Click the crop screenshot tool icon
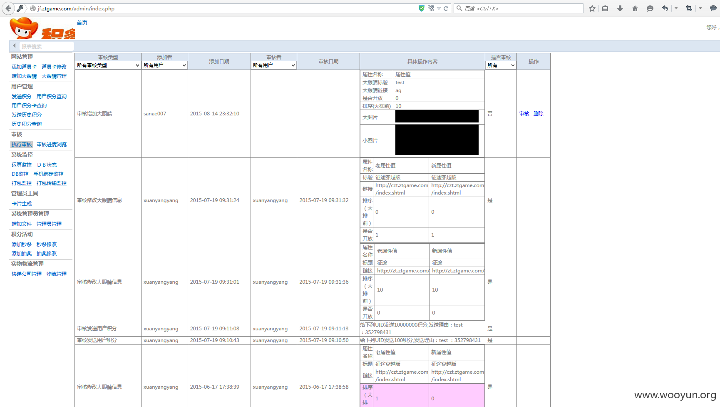 tap(689, 8)
